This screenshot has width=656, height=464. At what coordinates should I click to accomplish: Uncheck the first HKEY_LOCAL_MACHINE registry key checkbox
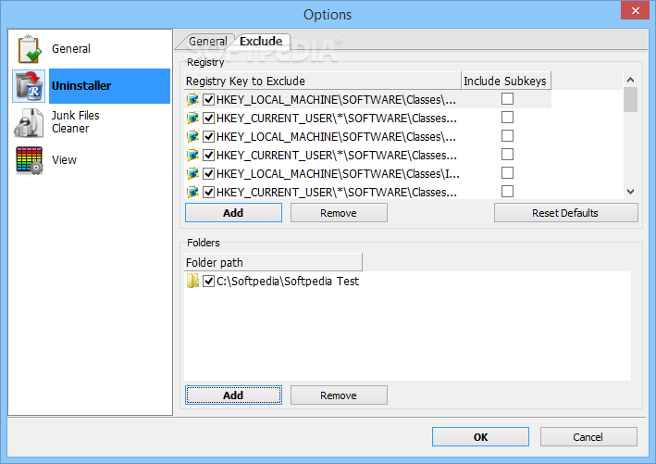coord(208,100)
